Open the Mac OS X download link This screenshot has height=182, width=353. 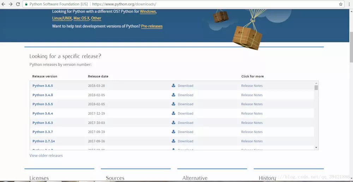coord(81,18)
